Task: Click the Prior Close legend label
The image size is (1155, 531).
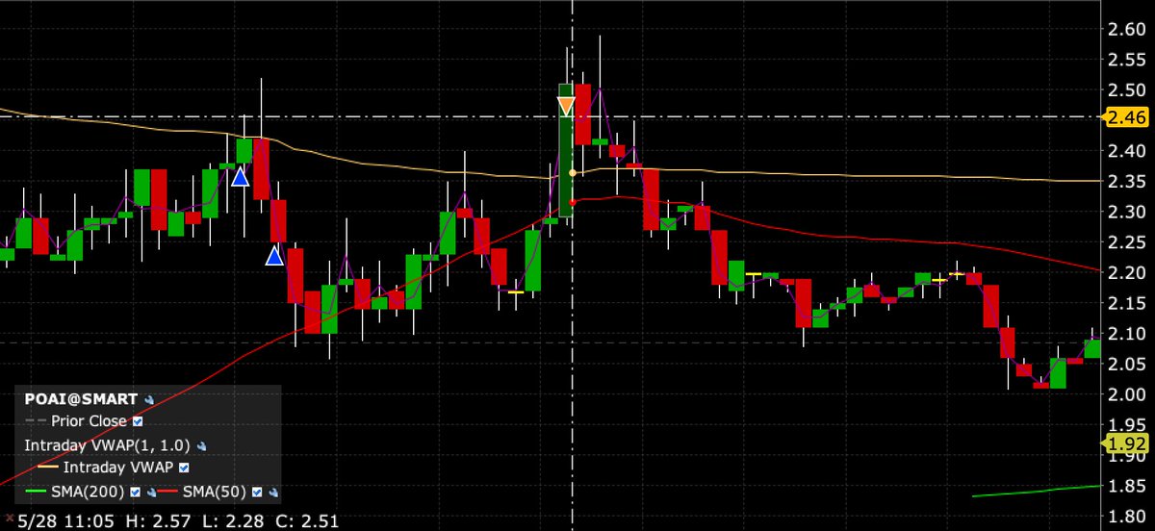Action: coord(89,421)
